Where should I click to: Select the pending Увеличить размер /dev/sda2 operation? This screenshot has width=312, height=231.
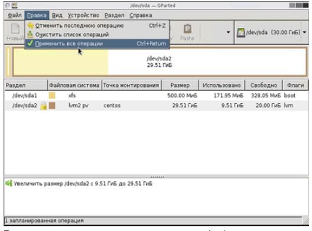(83, 184)
